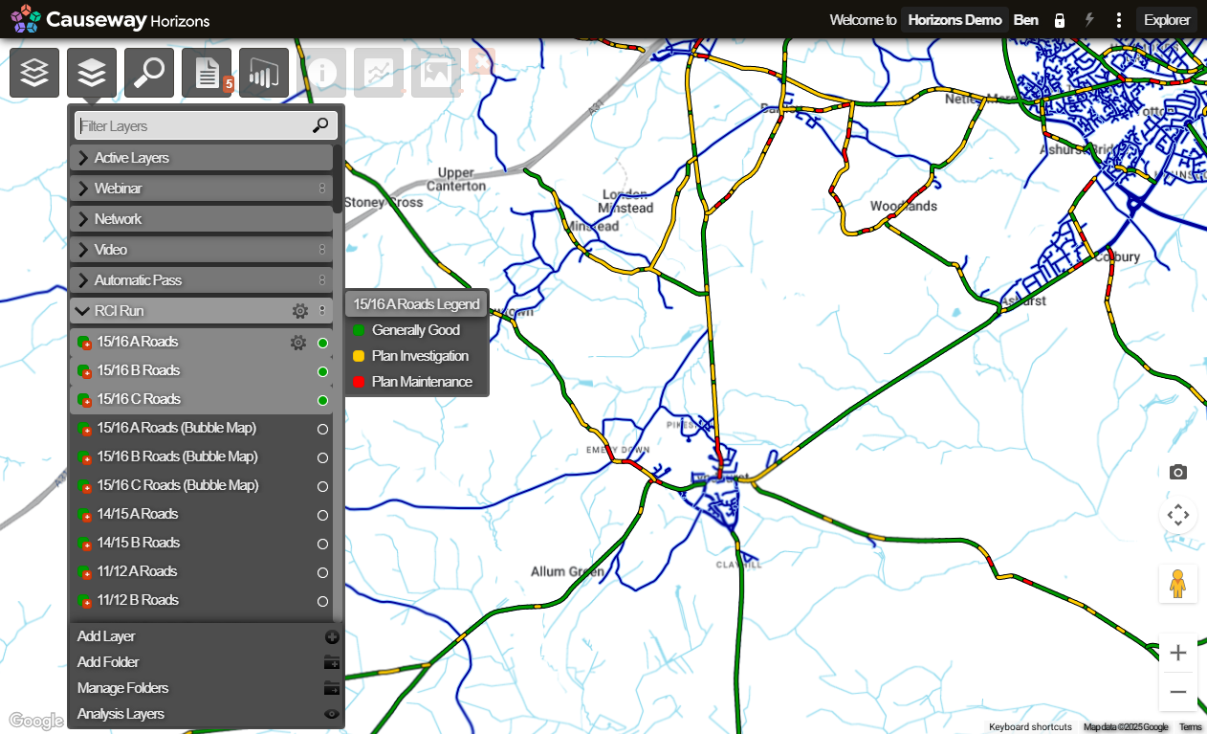Select Add Layer from the panel menu
Viewport: 1207px width, 734px height.
tap(106, 636)
